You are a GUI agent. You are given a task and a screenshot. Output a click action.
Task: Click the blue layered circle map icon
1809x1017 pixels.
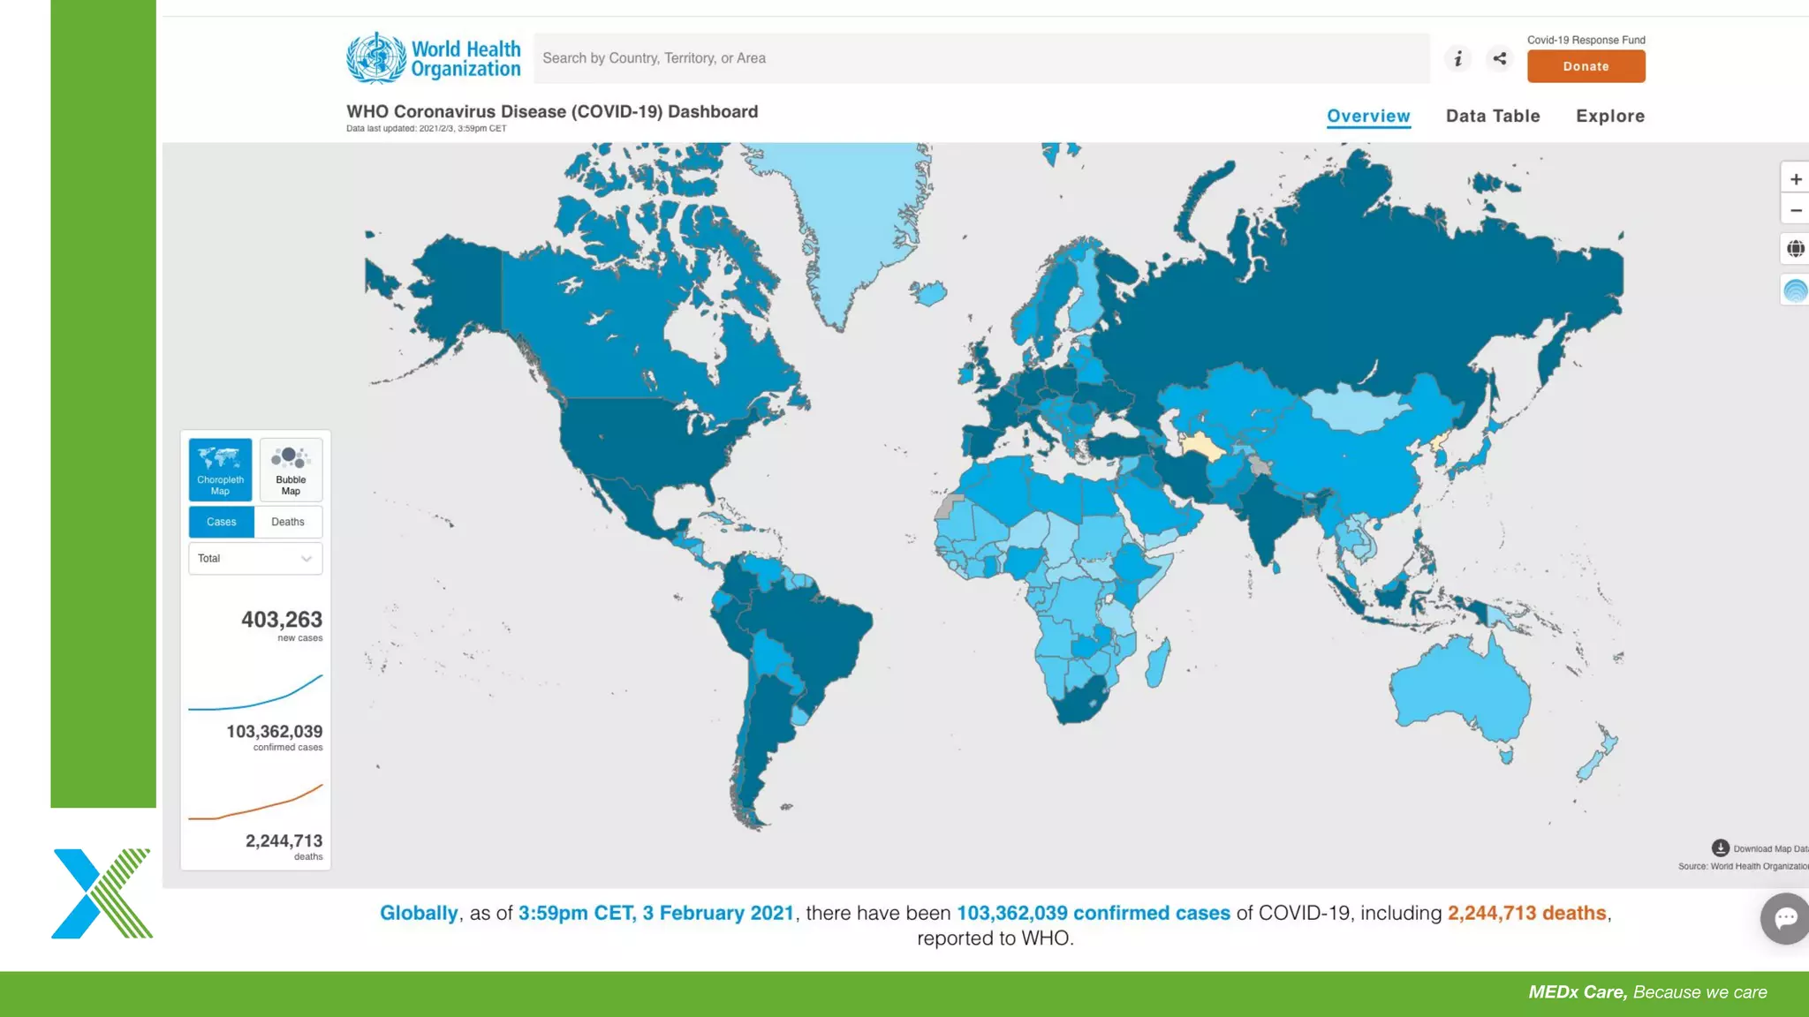coord(1795,290)
